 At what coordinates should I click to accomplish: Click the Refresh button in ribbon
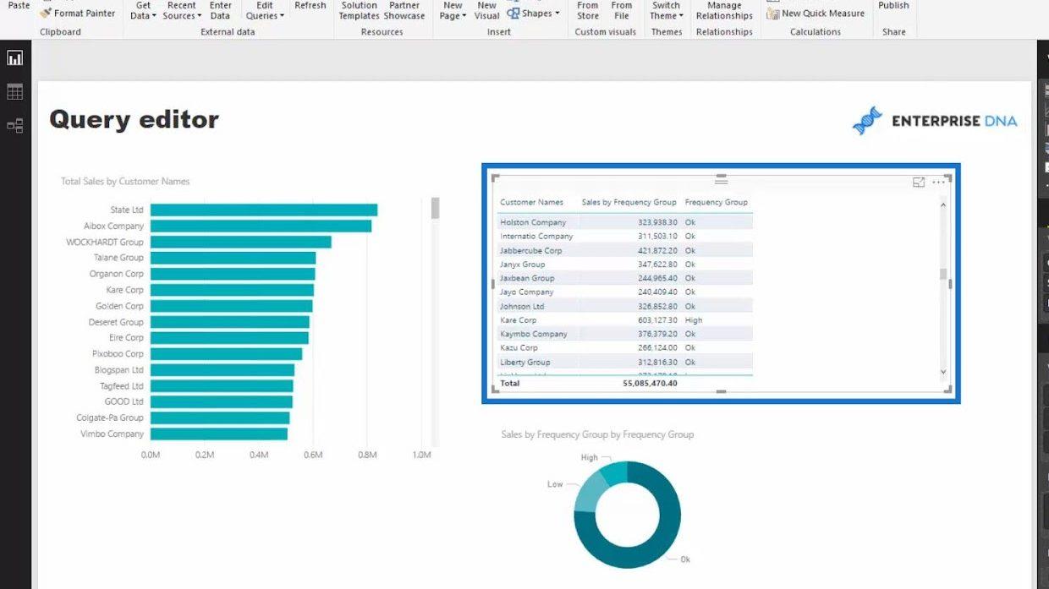click(310, 6)
